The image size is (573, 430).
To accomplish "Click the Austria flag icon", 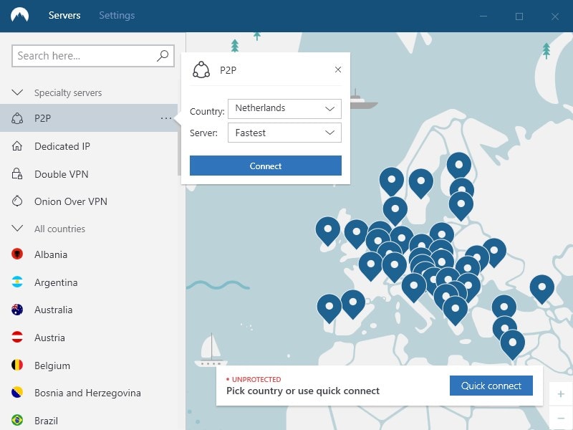I will [17, 337].
